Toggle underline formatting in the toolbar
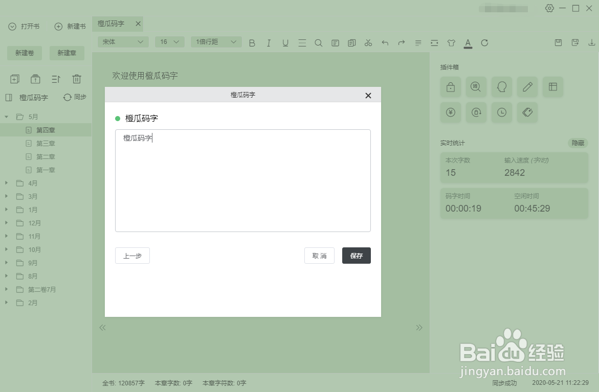 [285, 43]
